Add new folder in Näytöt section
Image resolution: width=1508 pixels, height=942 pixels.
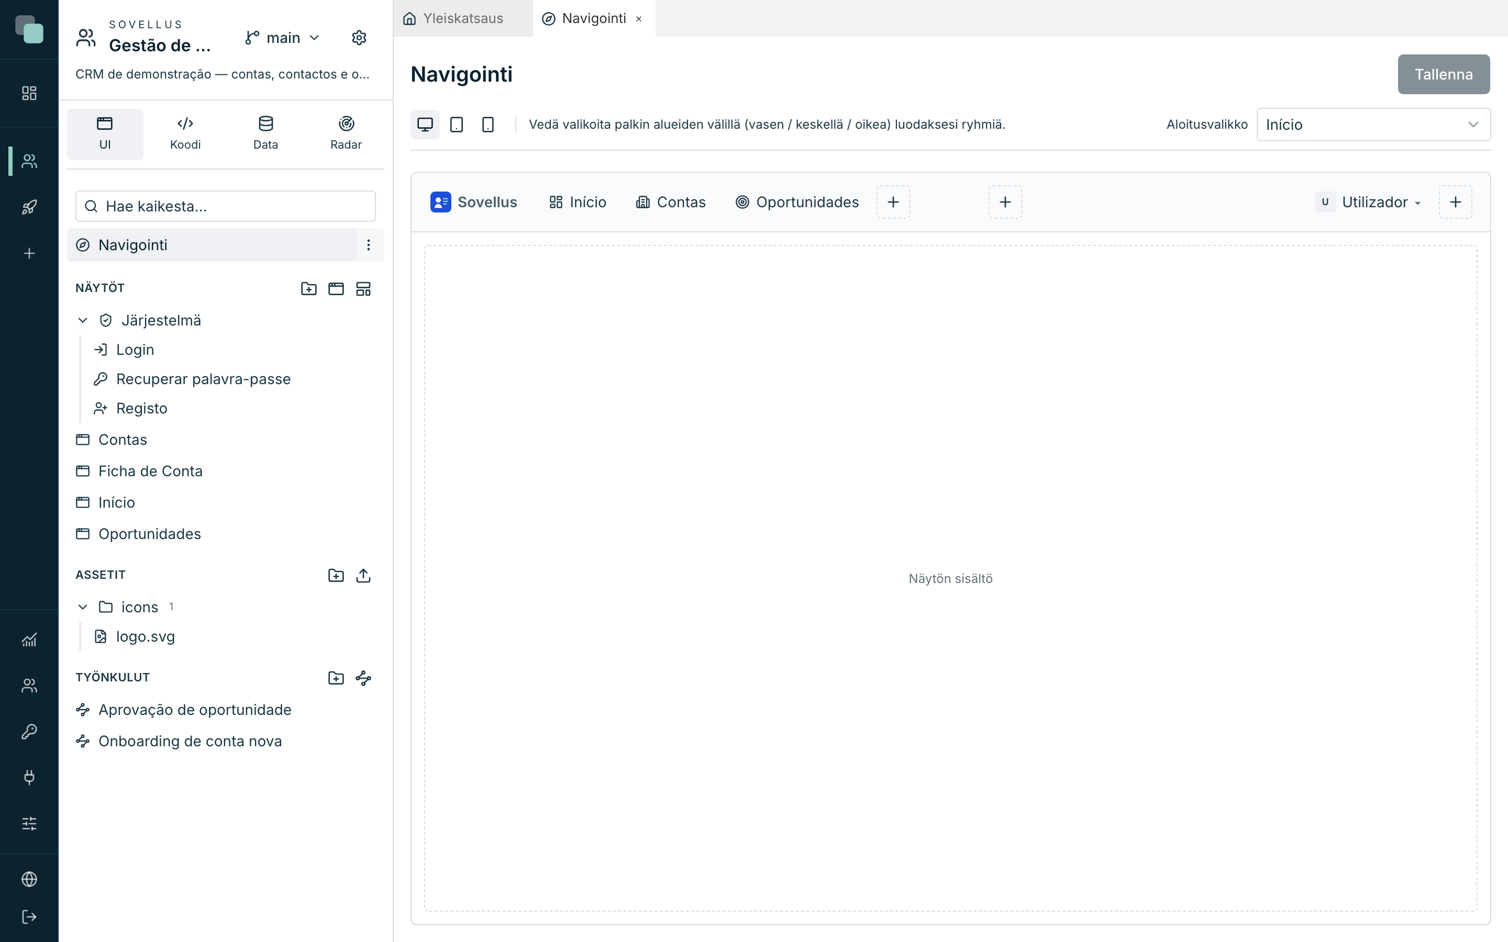tap(308, 288)
